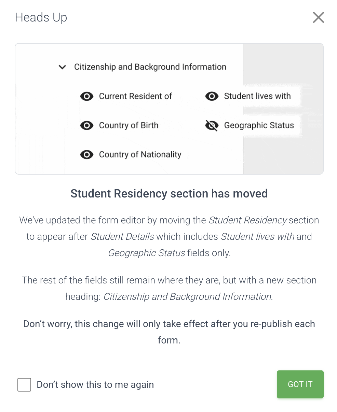Click the Current Resident of field label
337x412 pixels.
135,96
